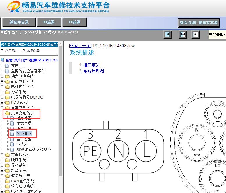Click the page icon next to 注意事项
226x193 pixels.
pos(12,124)
